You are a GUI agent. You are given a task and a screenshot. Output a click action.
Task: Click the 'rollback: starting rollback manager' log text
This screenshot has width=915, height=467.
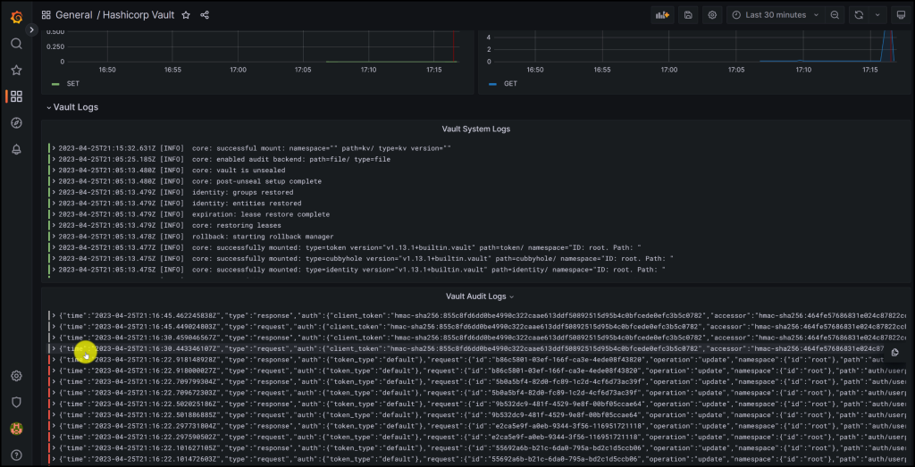263,237
